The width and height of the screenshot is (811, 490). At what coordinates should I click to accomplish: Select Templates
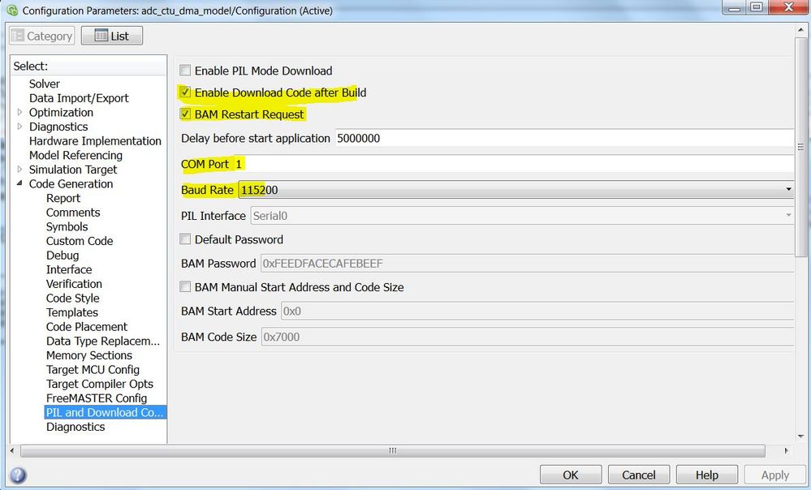coord(72,312)
